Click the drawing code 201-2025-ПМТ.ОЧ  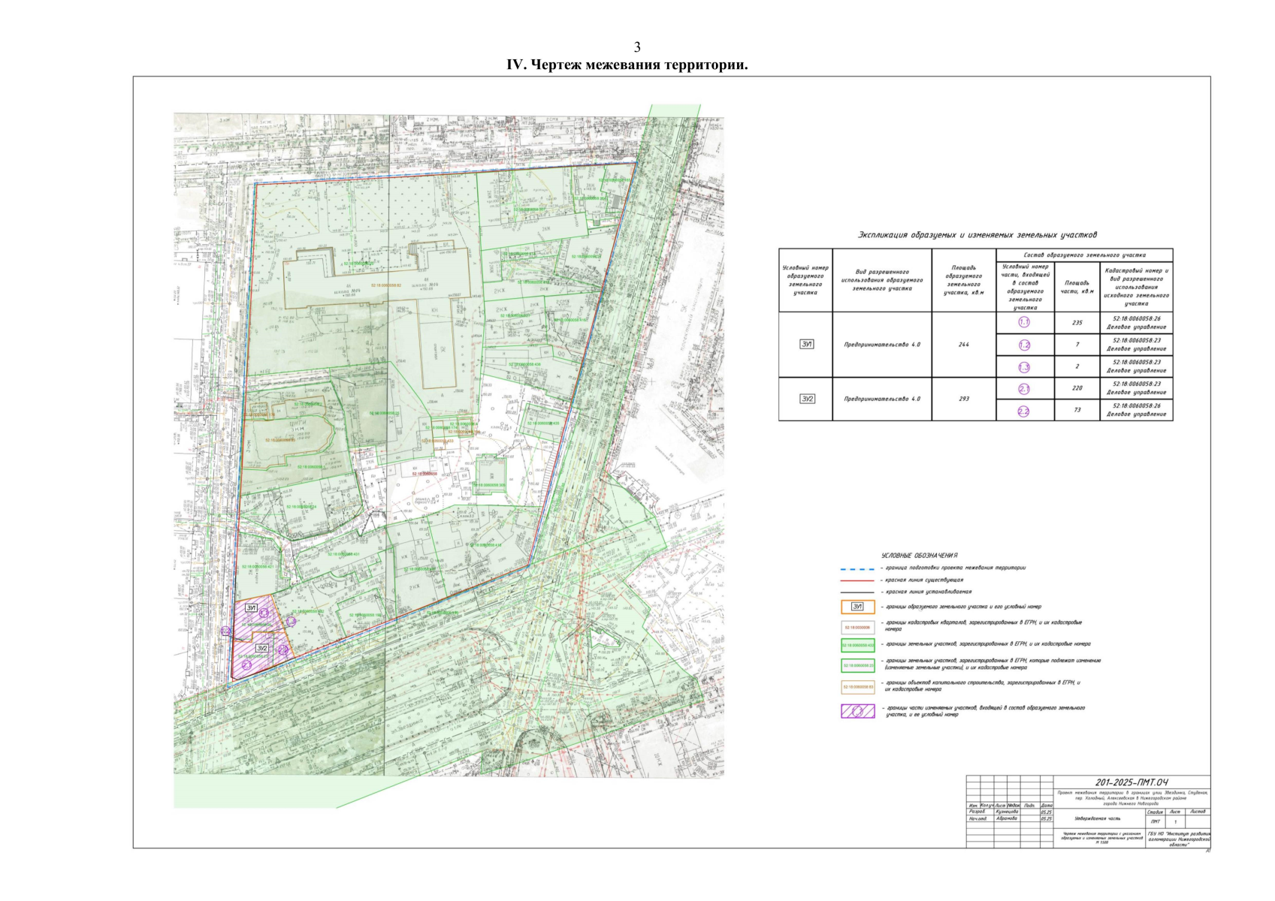coord(1131,782)
